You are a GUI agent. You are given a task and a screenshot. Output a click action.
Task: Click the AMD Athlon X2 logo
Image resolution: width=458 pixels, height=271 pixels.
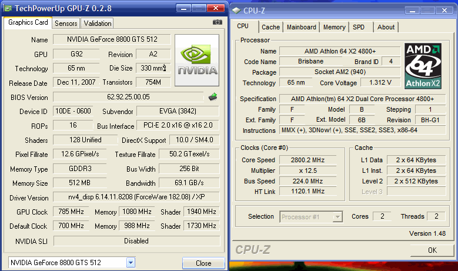[423, 66]
